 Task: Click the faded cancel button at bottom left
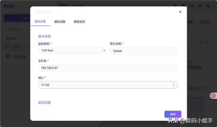click(x=42, y=114)
